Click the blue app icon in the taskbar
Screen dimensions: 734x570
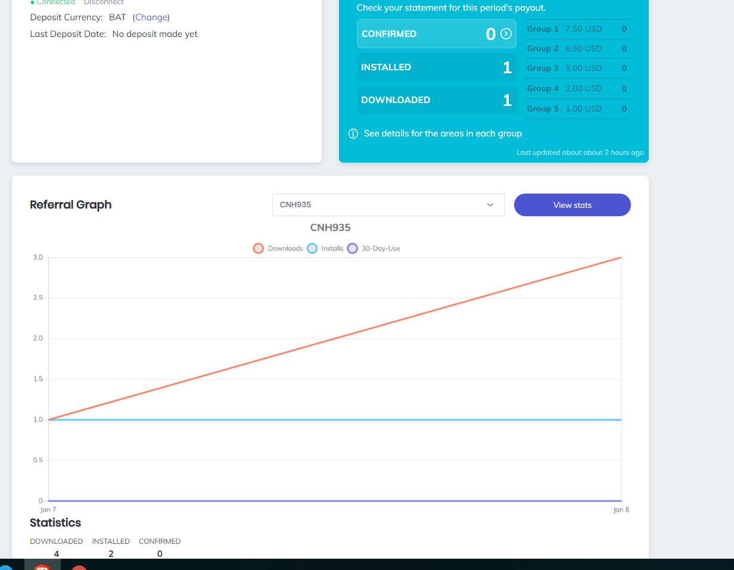tap(5, 567)
